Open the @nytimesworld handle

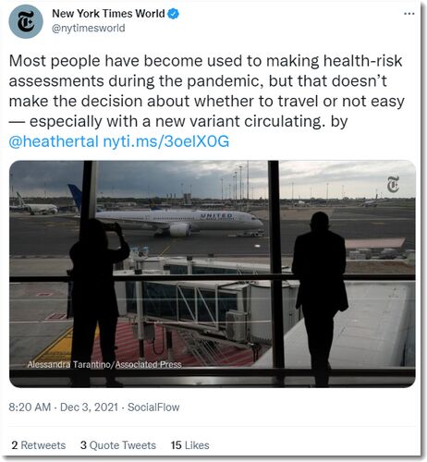[89, 28]
